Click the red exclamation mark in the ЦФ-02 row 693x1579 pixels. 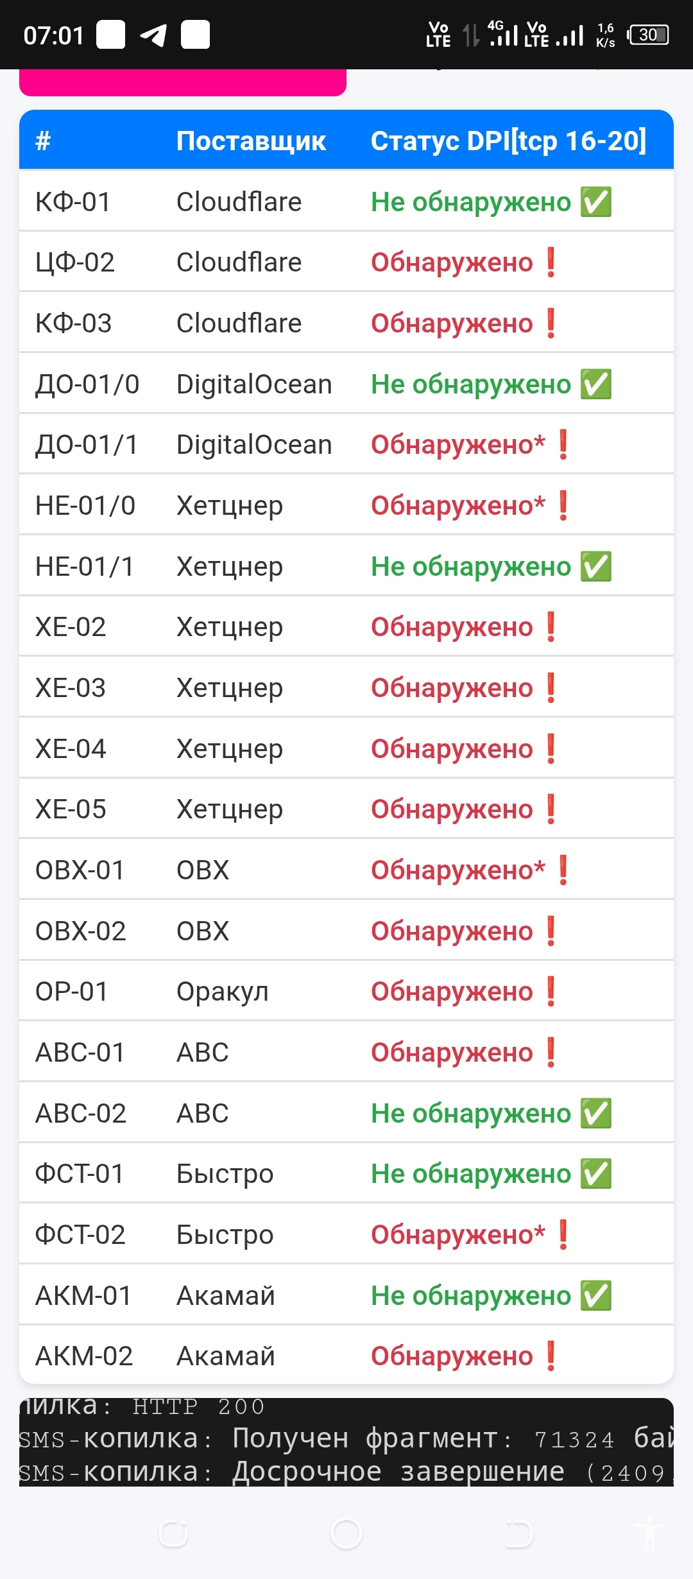(551, 263)
